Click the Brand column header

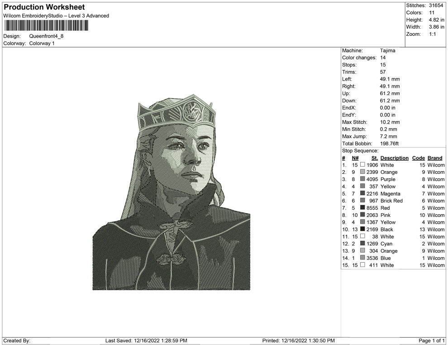(x=435, y=158)
